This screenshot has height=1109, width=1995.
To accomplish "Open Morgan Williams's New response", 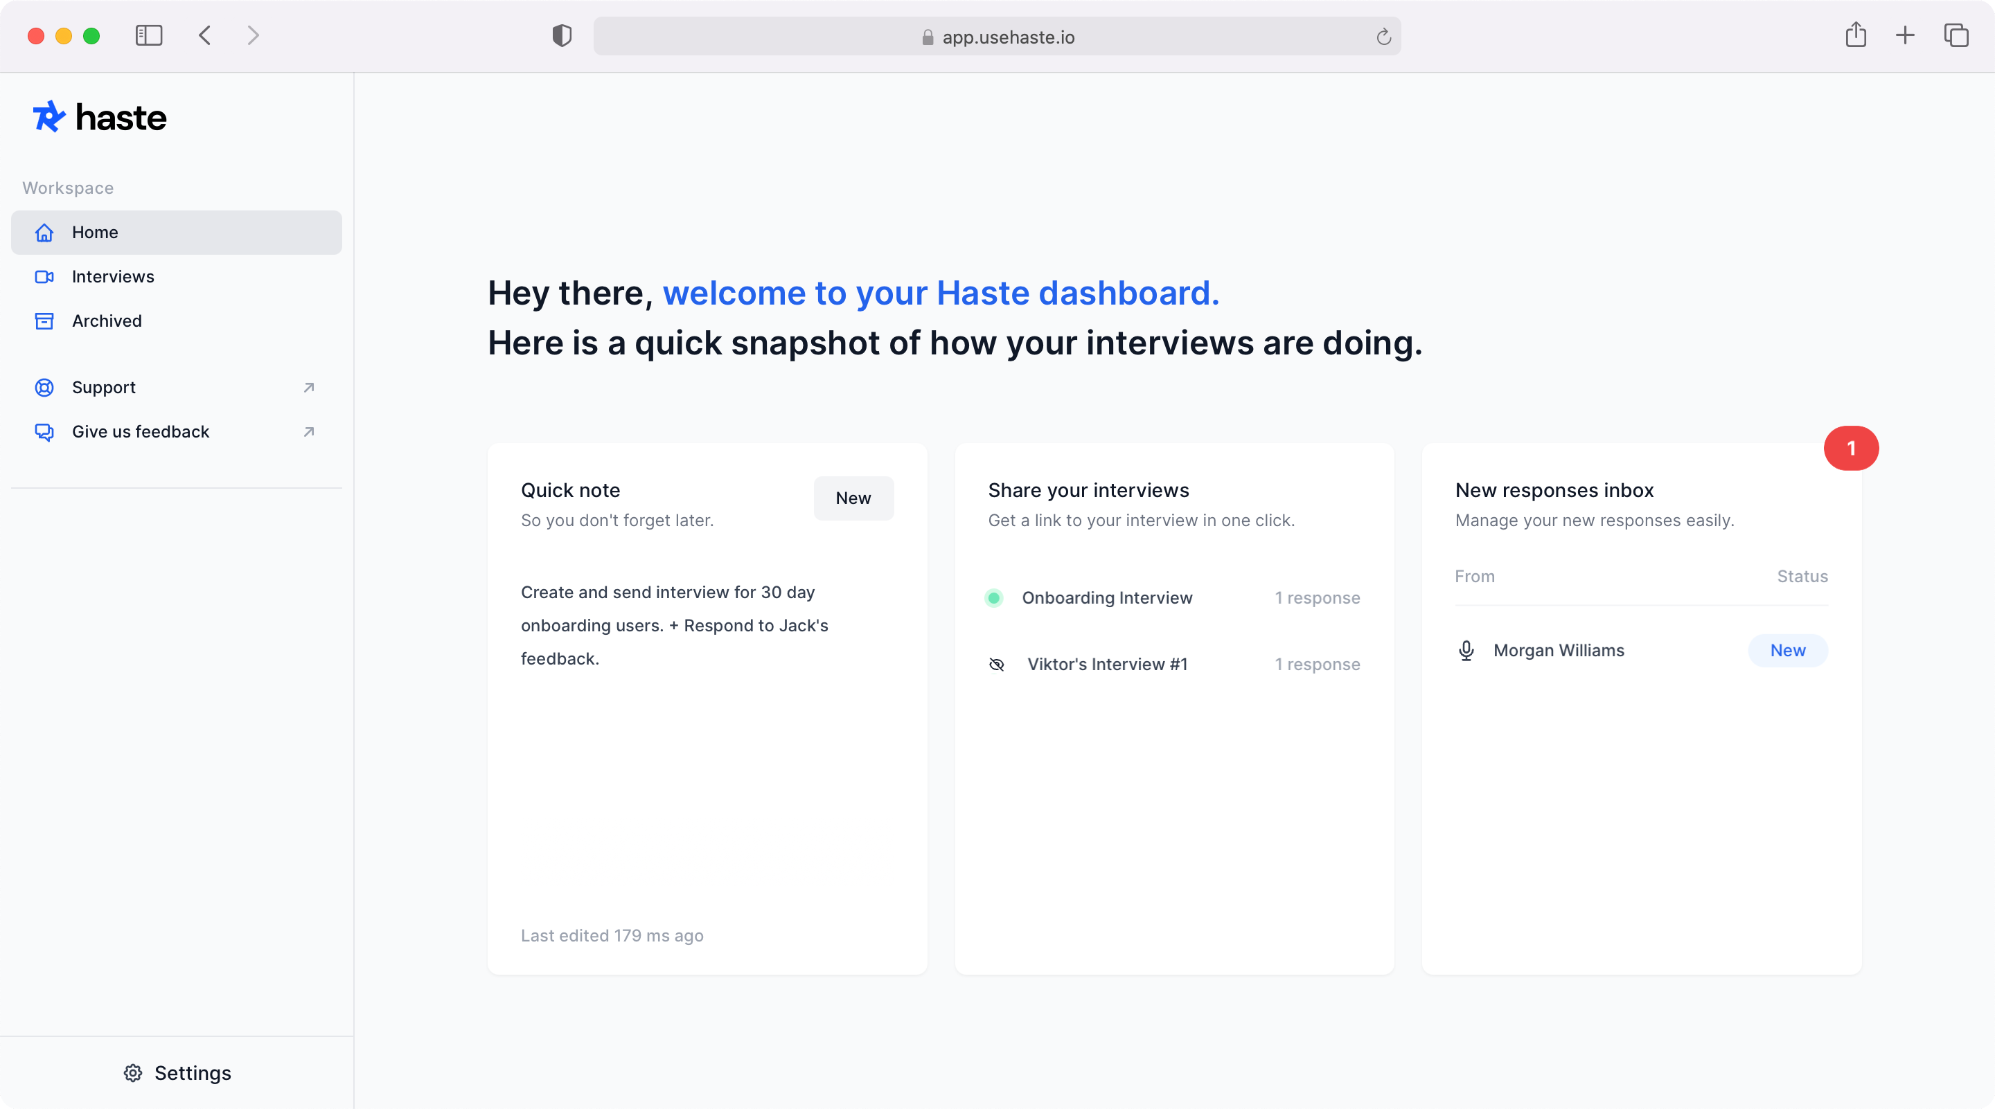I will click(1787, 650).
